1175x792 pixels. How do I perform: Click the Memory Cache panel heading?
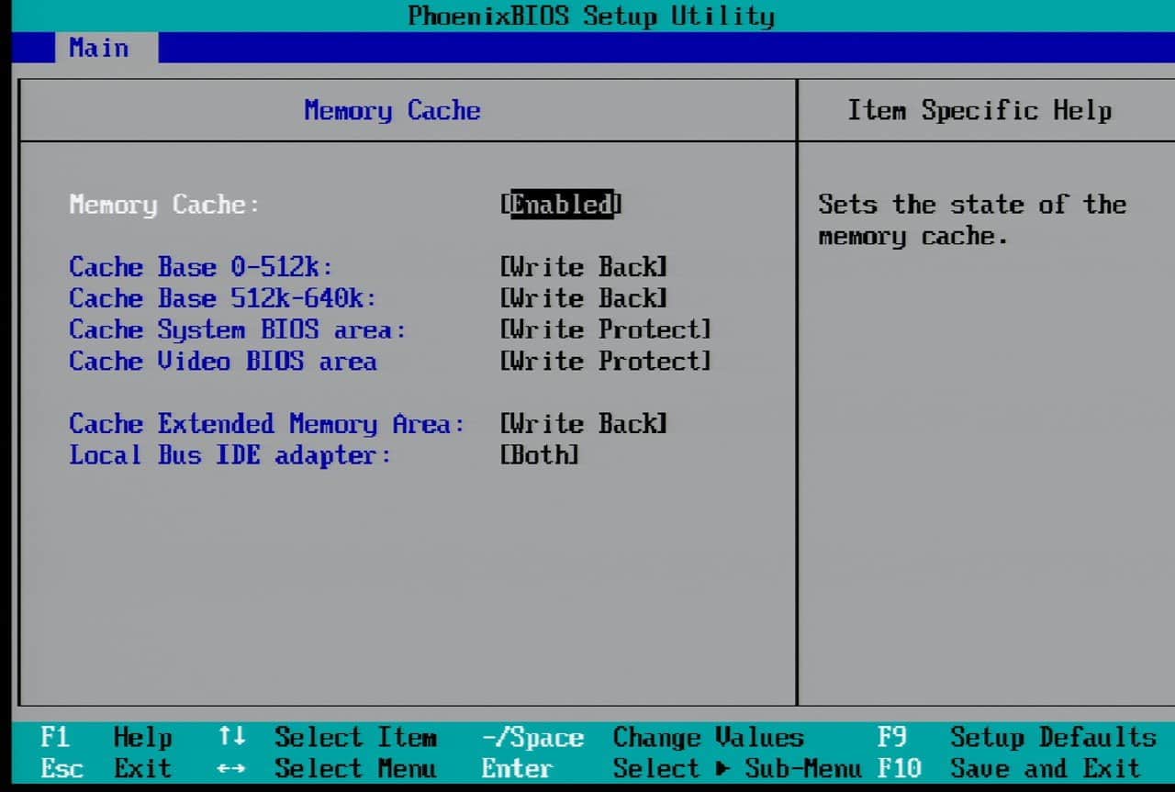392,110
